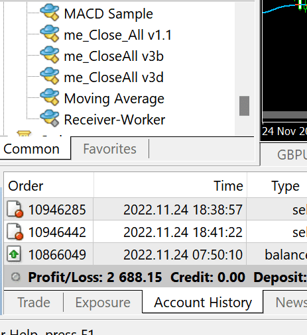Image resolution: width=307 pixels, height=335 pixels.
Task: Click the MACD Sample expert advisor icon
Action: pyautogui.click(x=50, y=13)
